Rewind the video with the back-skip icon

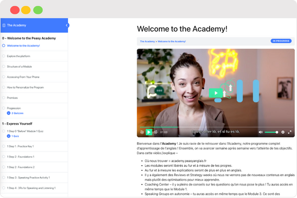(142, 132)
